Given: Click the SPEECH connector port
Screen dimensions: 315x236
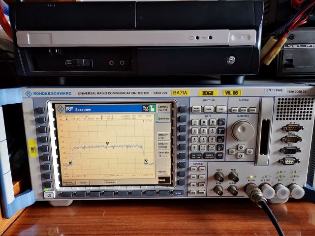Looking at the screenshot, I should click(x=289, y=161).
